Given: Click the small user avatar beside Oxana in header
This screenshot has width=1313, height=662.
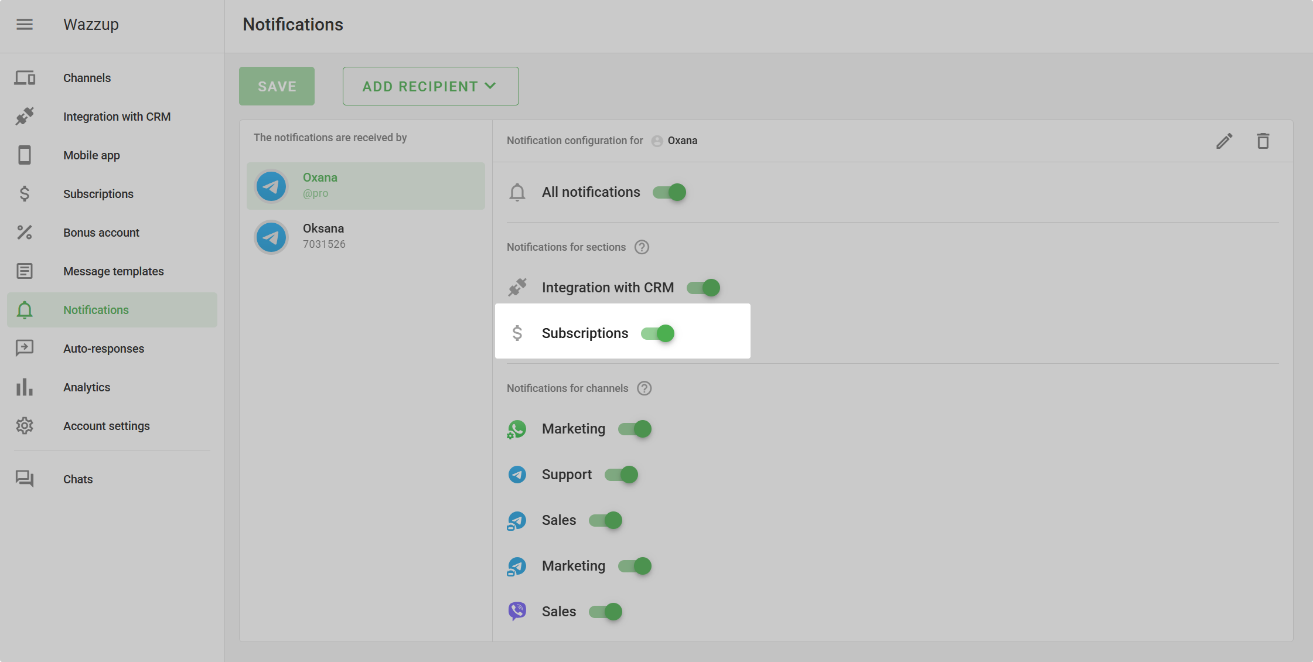Looking at the screenshot, I should click(657, 141).
